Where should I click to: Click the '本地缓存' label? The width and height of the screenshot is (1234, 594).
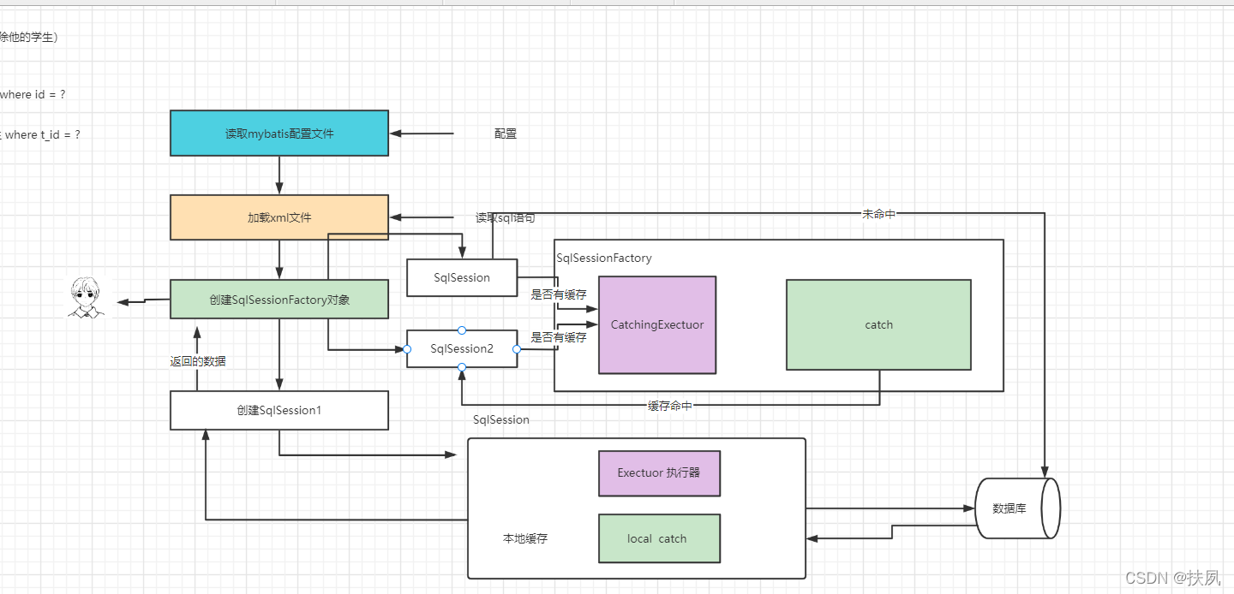(x=525, y=538)
